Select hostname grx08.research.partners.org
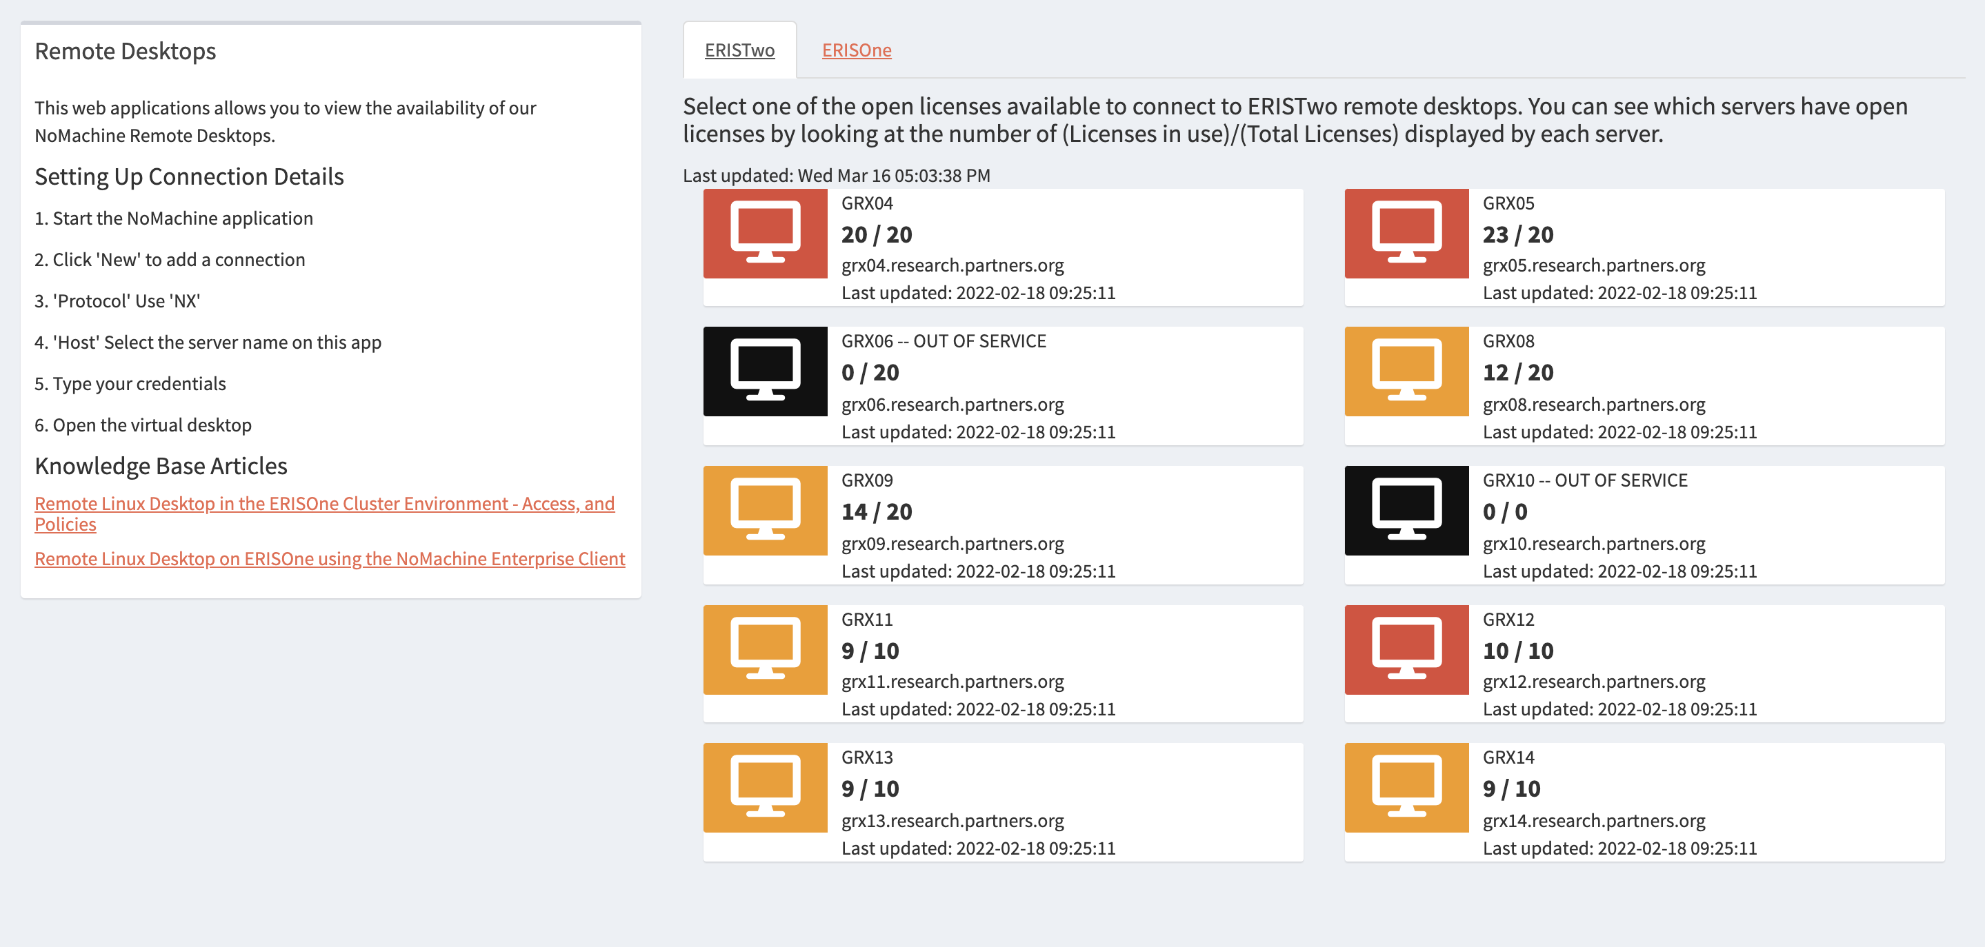The height and width of the screenshot is (947, 1985). point(1593,404)
